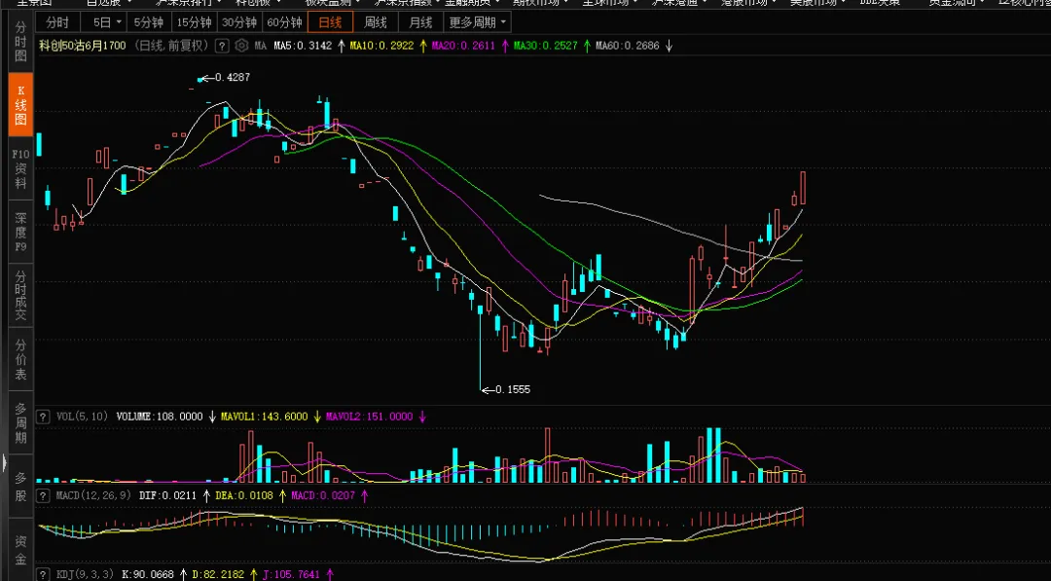This screenshot has height=581, width=1051.
Task: Collapse the left sidebar using edge arrow
Action: click(x=3, y=462)
